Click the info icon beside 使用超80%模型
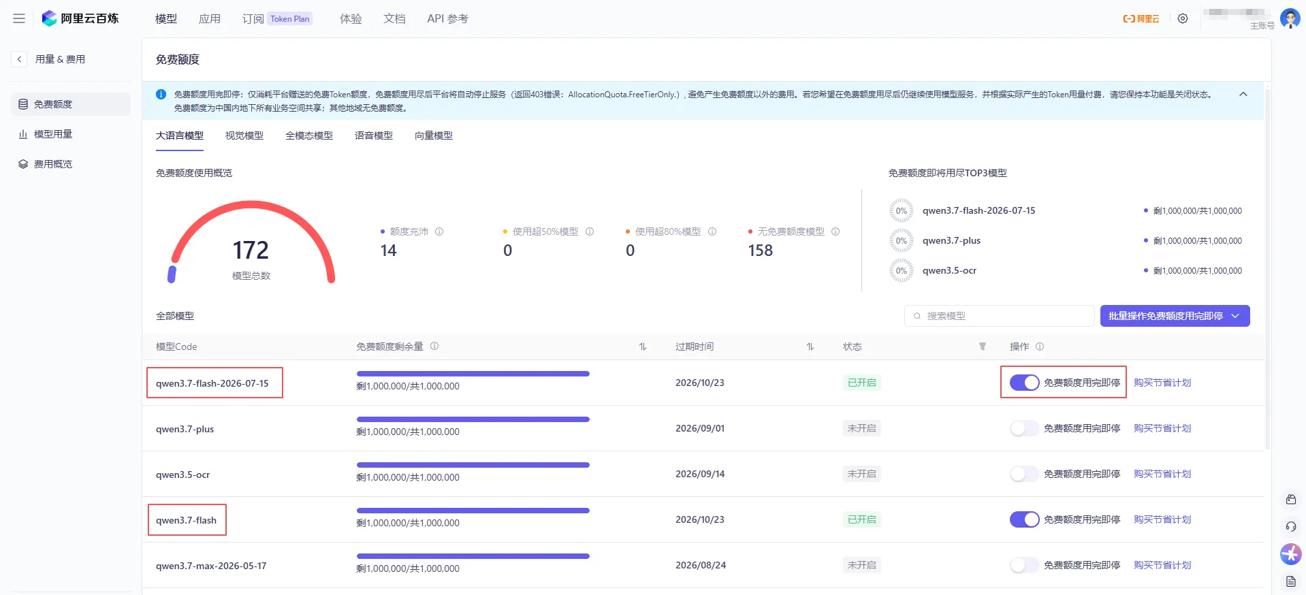The image size is (1306, 595). 712,231
